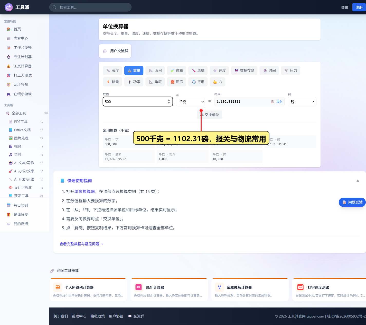
Task: Click 隐私政策 in the footer
Action: tap(98, 316)
